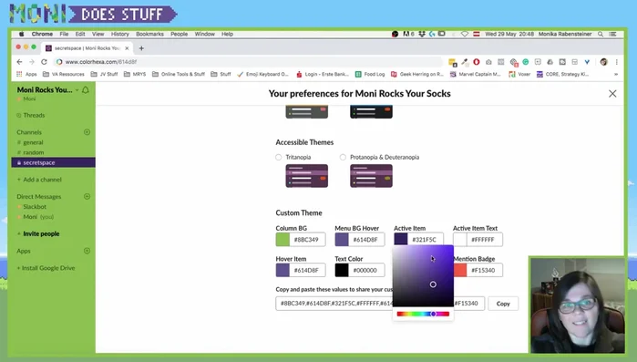Click the Menu BG Hover color swatch
The height and width of the screenshot is (362, 637).
pos(342,239)
